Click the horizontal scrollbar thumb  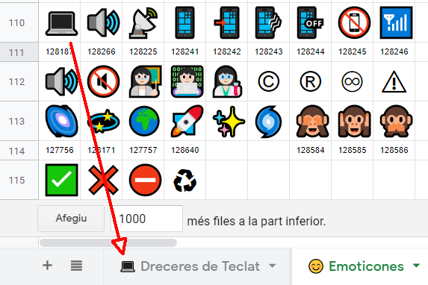click(108, 242)
